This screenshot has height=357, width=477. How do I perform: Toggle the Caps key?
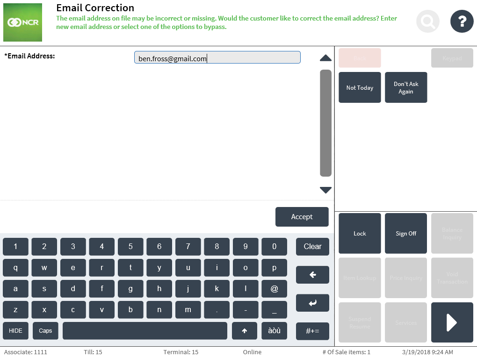[x=45, y=331]
